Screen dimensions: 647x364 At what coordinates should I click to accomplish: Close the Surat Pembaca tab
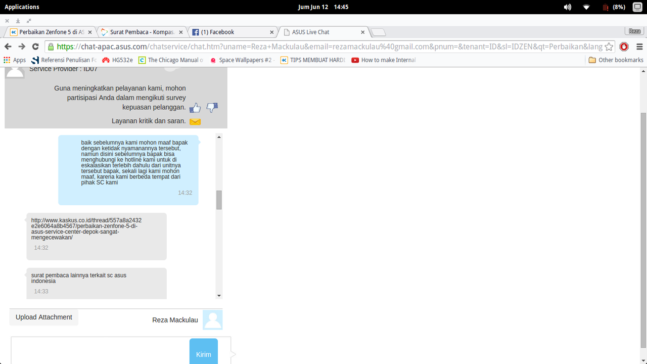point(180,32)
